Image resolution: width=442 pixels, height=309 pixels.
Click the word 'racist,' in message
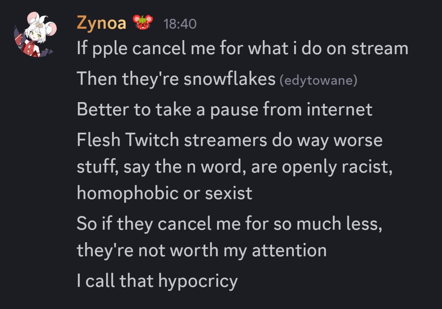point(367,167)
